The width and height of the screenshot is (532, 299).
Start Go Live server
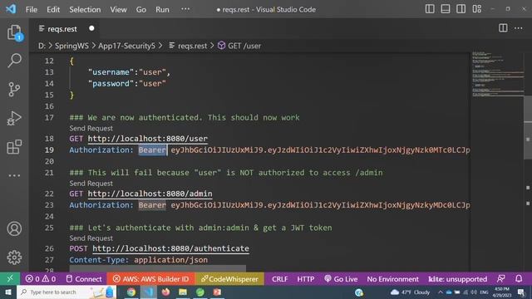pos(341,279)
